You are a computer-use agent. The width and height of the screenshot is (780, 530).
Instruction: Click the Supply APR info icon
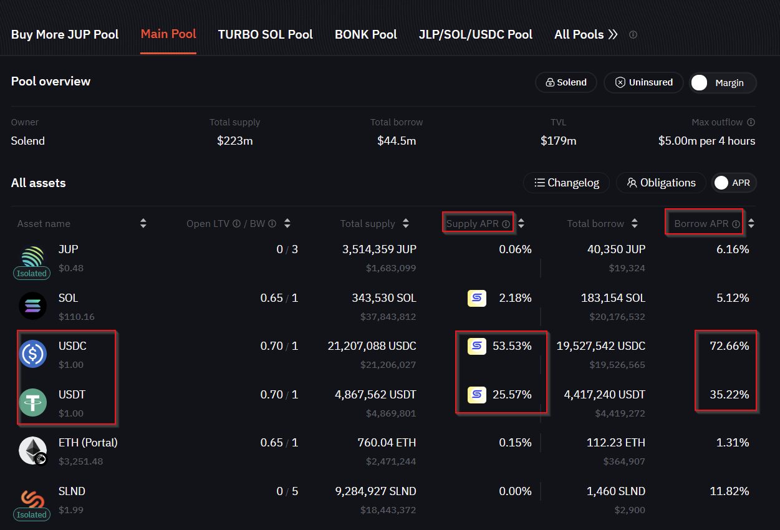(x=506, y=224)
